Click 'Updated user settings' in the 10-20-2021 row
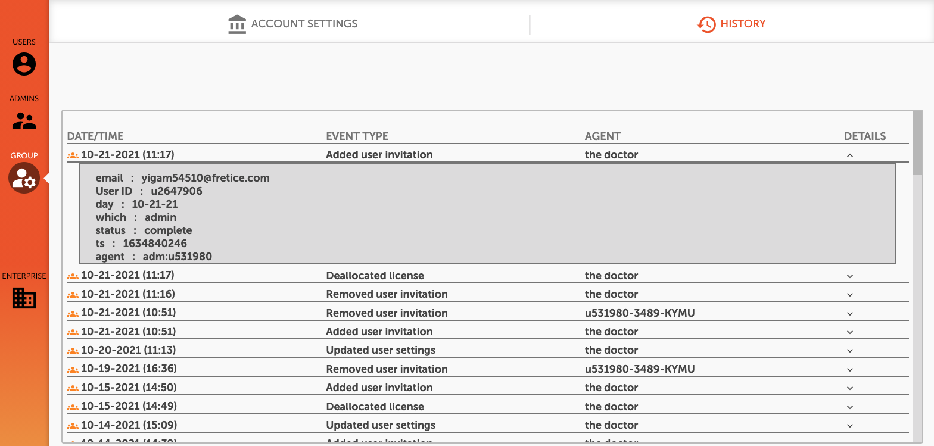The image size is (934, 446). click(381, 350)
